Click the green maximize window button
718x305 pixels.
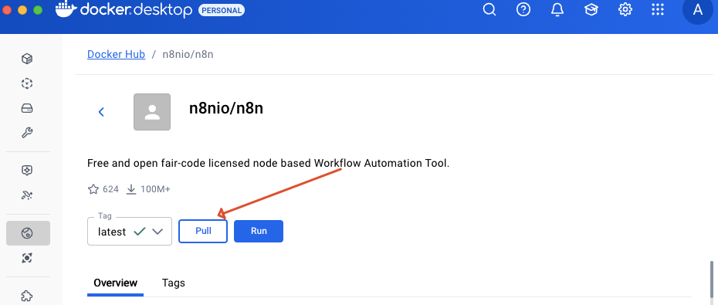pyautogui.click(x=38, y=9)
